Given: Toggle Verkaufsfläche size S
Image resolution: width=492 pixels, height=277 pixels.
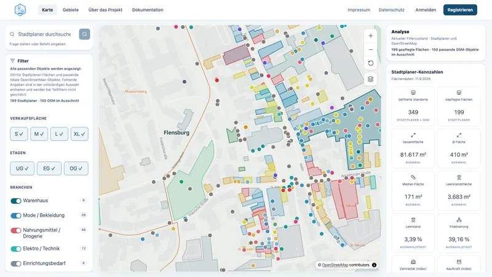Looking at the screenshot, I should pyautogui.click(x=19, y=134).
